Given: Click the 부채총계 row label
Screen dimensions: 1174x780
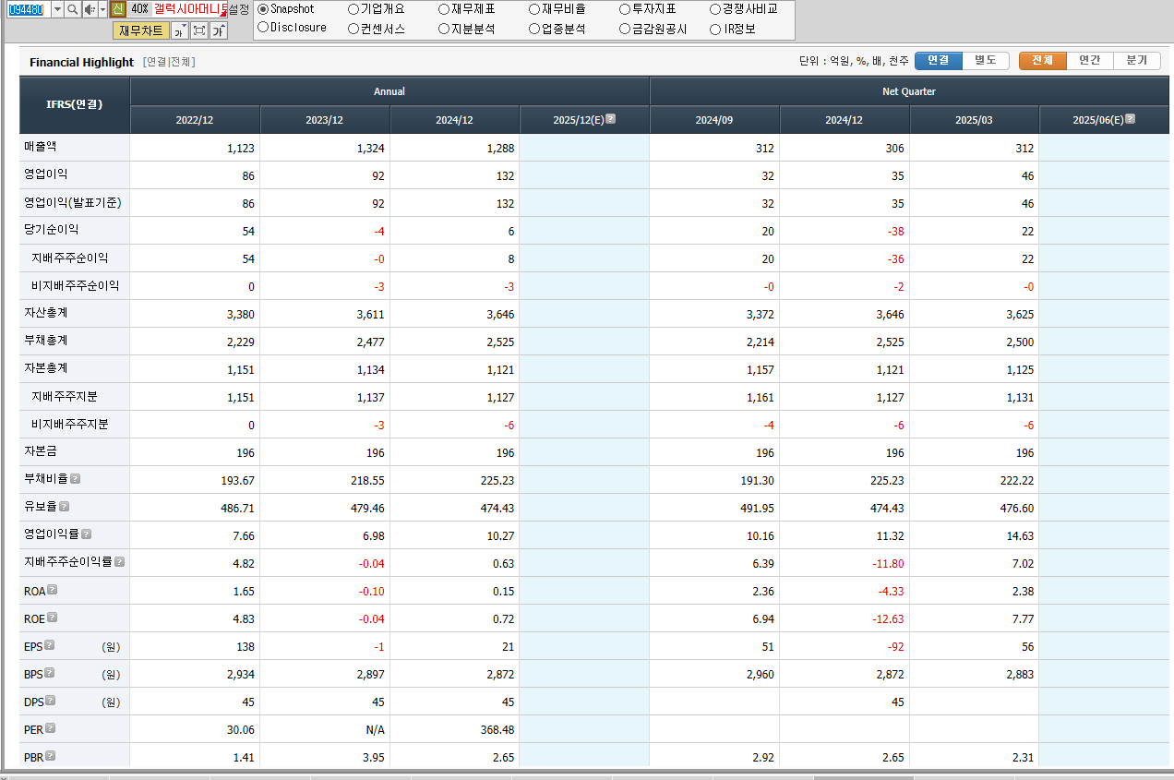Looking at the screenshot, I should point(46,341).
